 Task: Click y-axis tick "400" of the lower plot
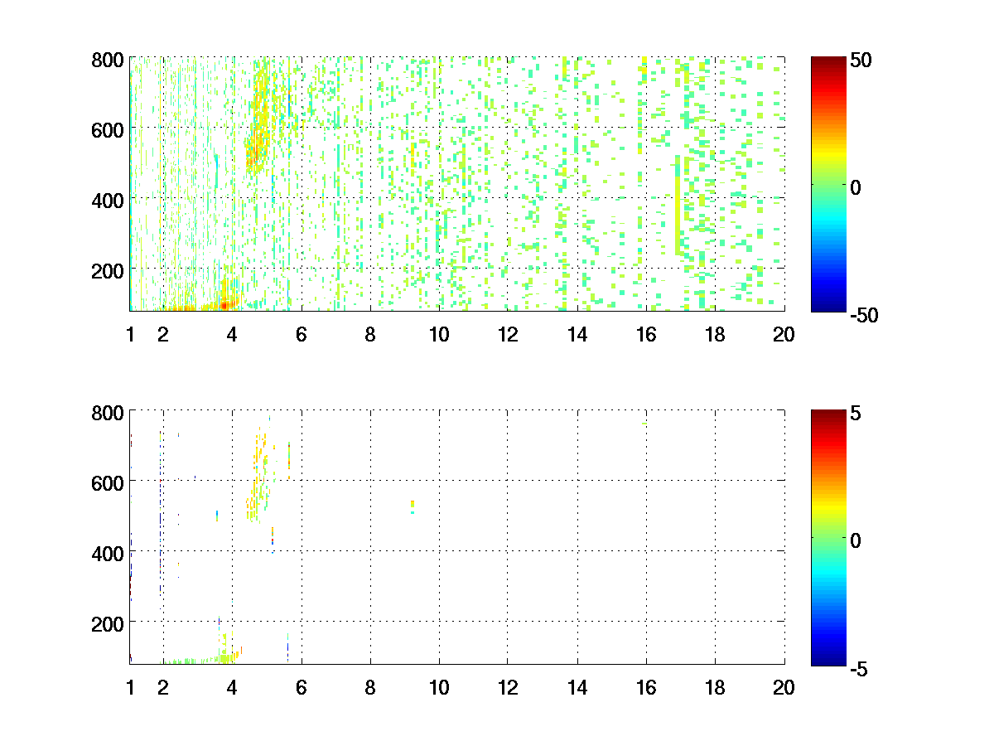108,552
